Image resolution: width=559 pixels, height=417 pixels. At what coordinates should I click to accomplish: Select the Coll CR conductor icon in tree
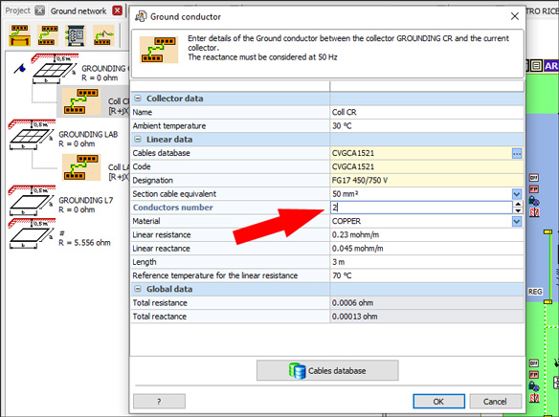(x=80, y=101)
